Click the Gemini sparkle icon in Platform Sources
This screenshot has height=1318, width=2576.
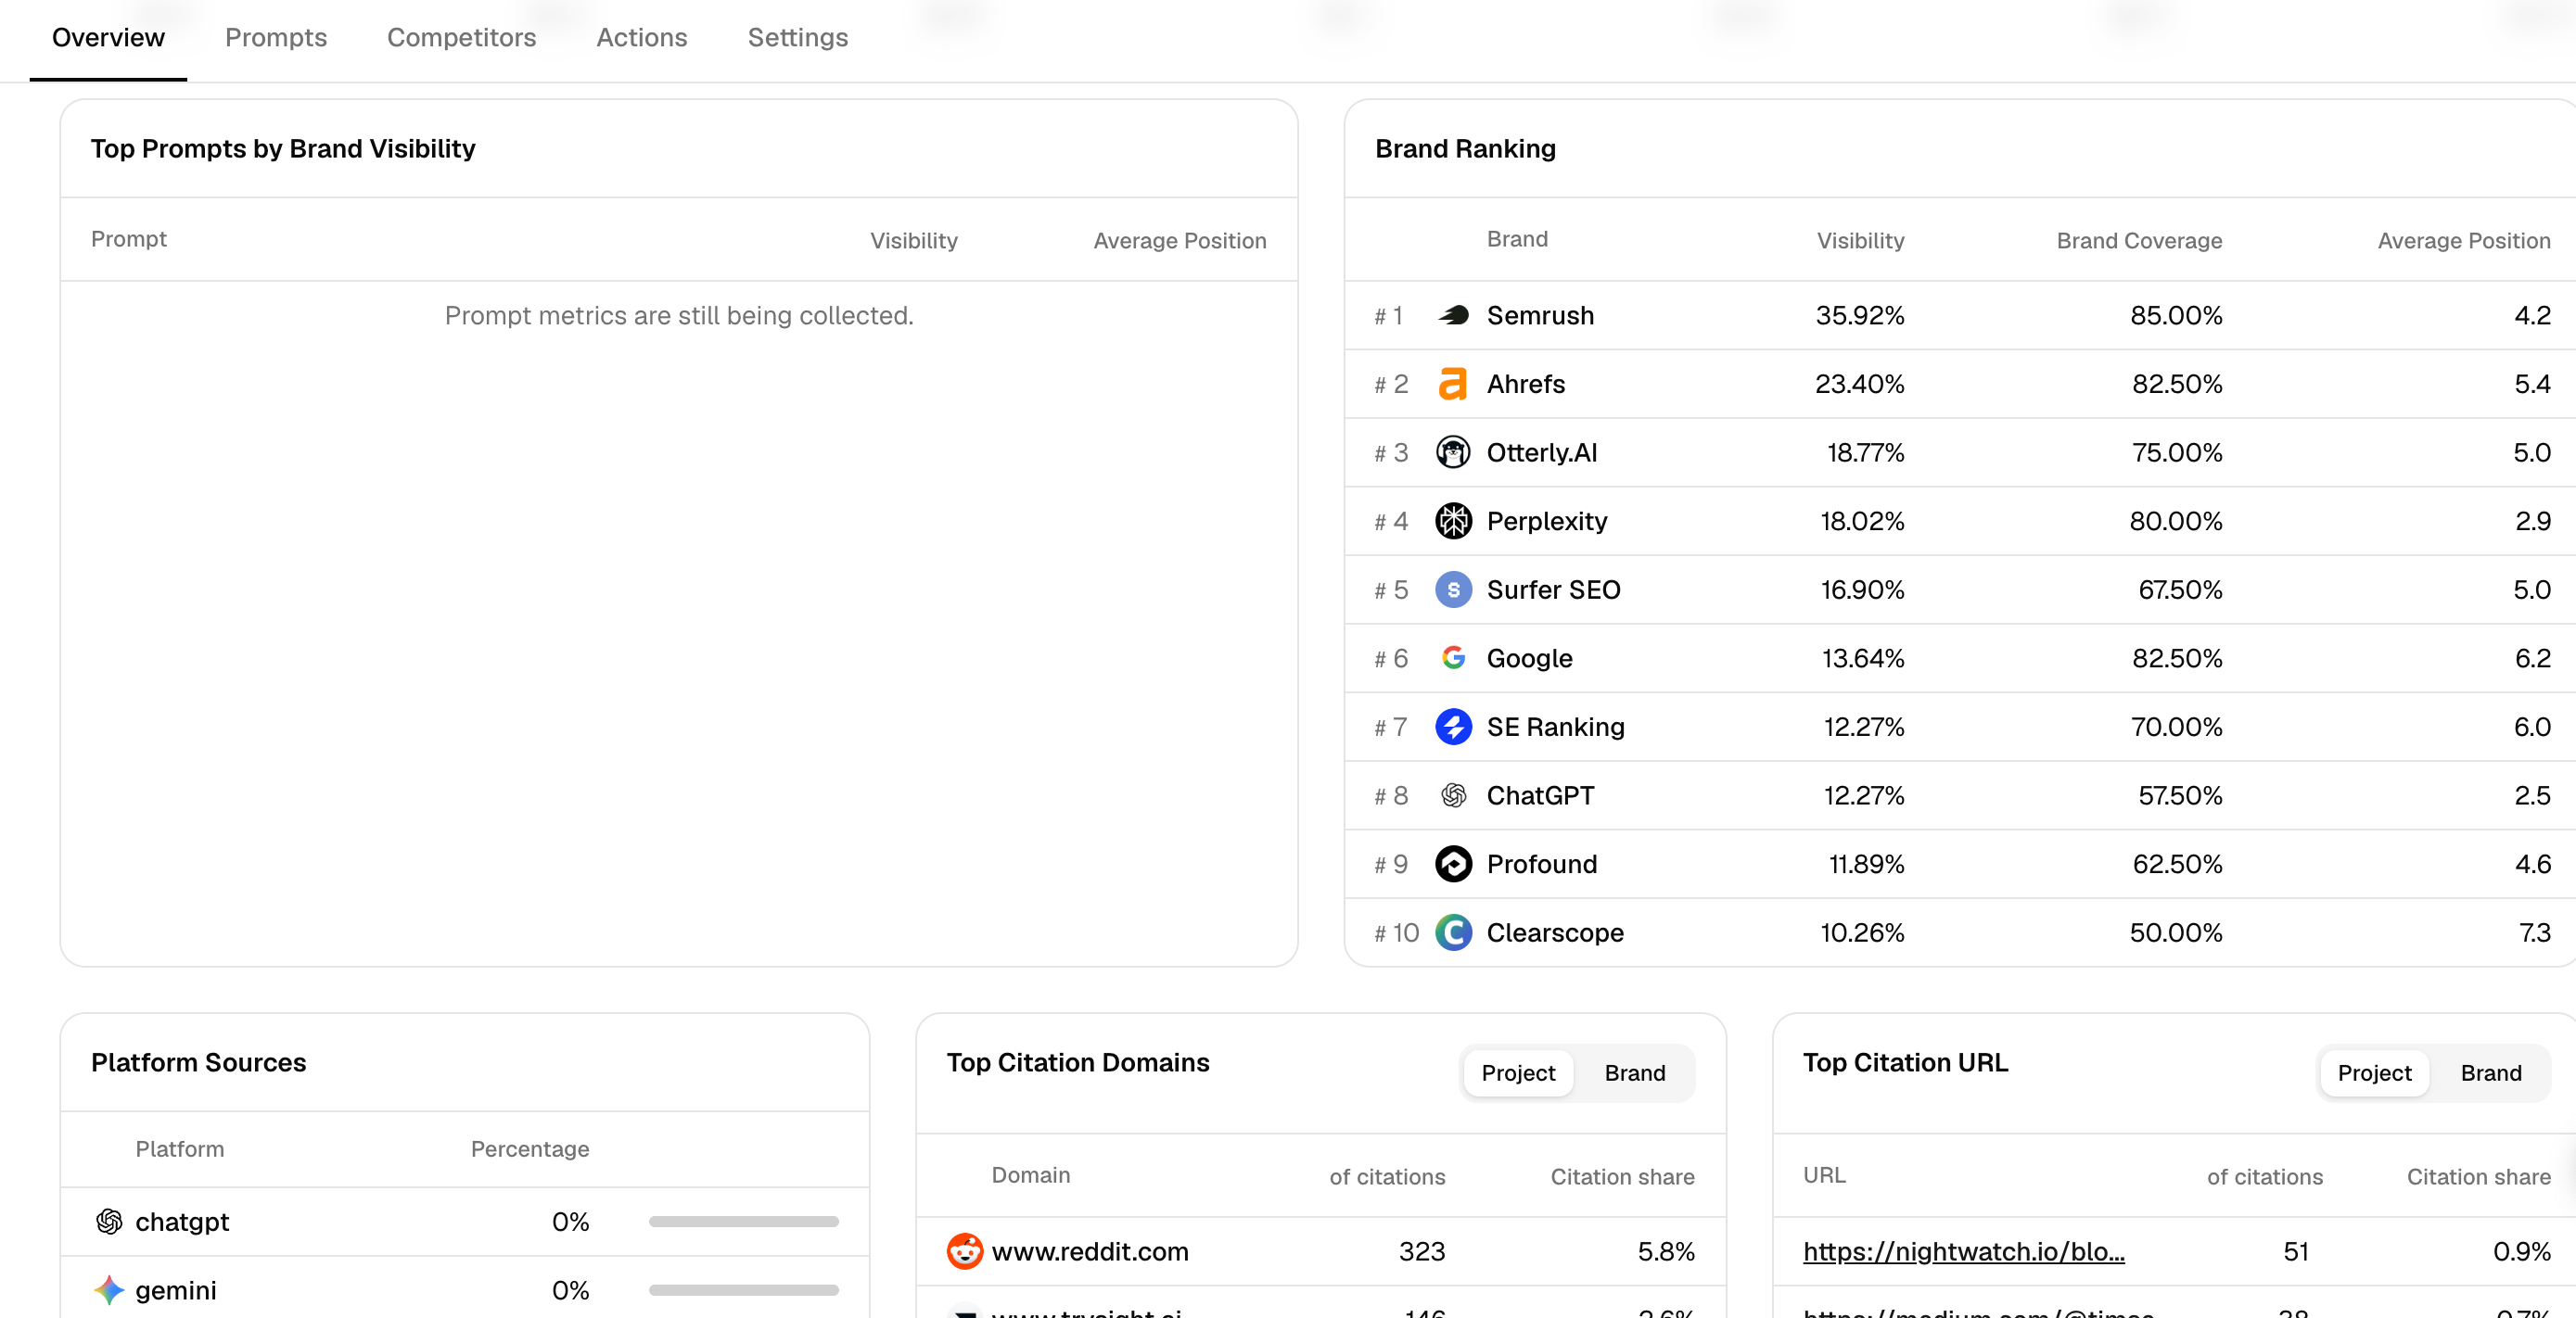[x=109, y=1290]
